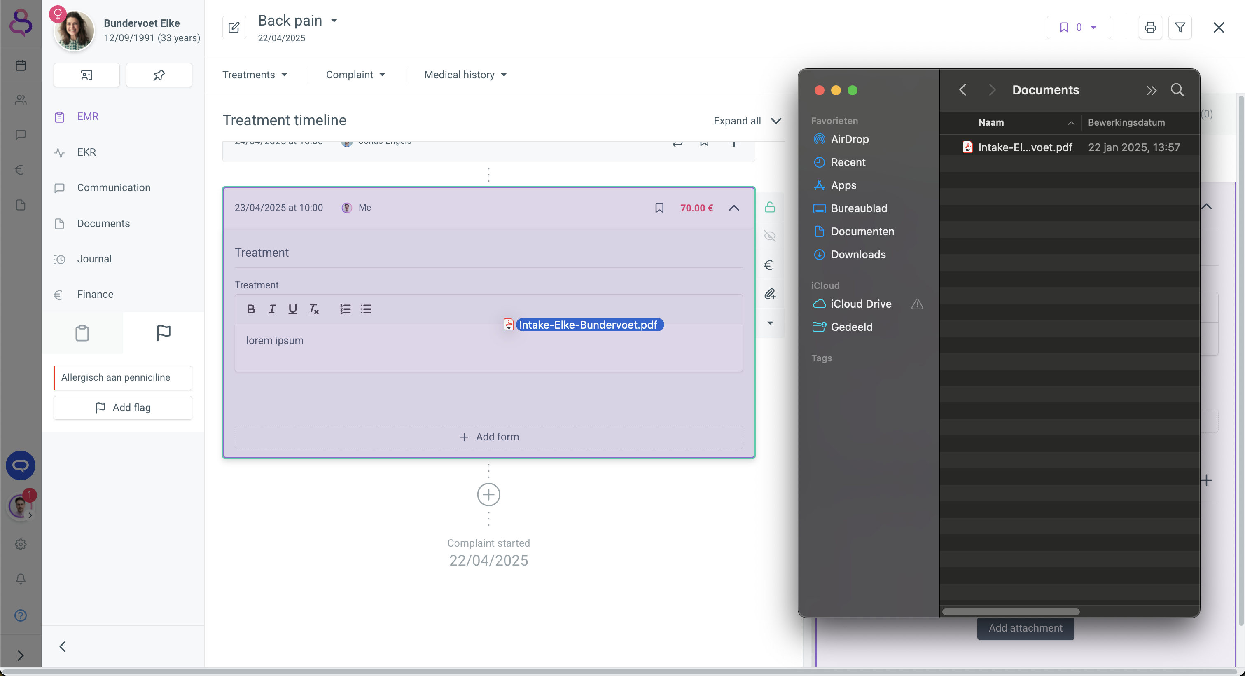Add a new treatment with plus circle
Screen dimensions: 1245x676
(x=488, y=495)
